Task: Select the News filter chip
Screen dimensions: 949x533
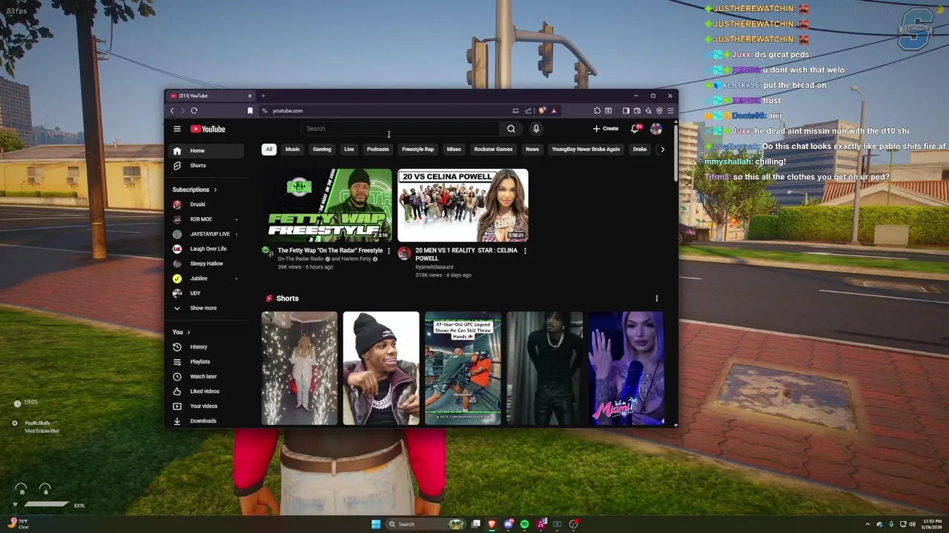Action: pyautogui.click(x=532, y=150)
